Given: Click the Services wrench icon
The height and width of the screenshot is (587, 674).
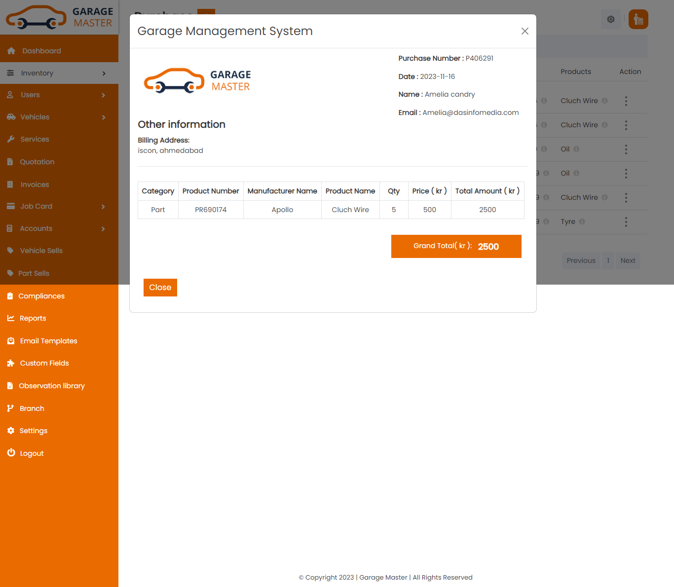Looking at the screenshot, I should [x=11, y=139].
